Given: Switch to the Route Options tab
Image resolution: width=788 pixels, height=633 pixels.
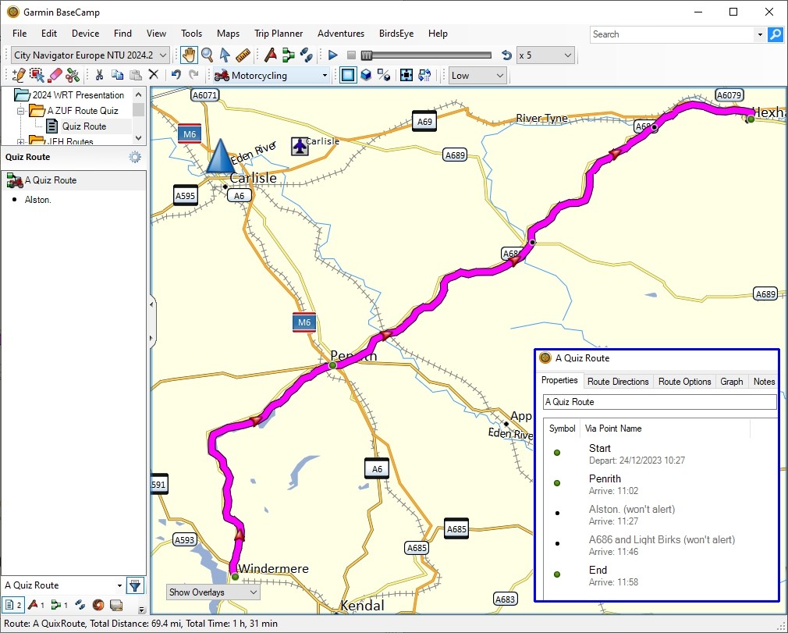Looking at the screenshot, I should point(684,382).
